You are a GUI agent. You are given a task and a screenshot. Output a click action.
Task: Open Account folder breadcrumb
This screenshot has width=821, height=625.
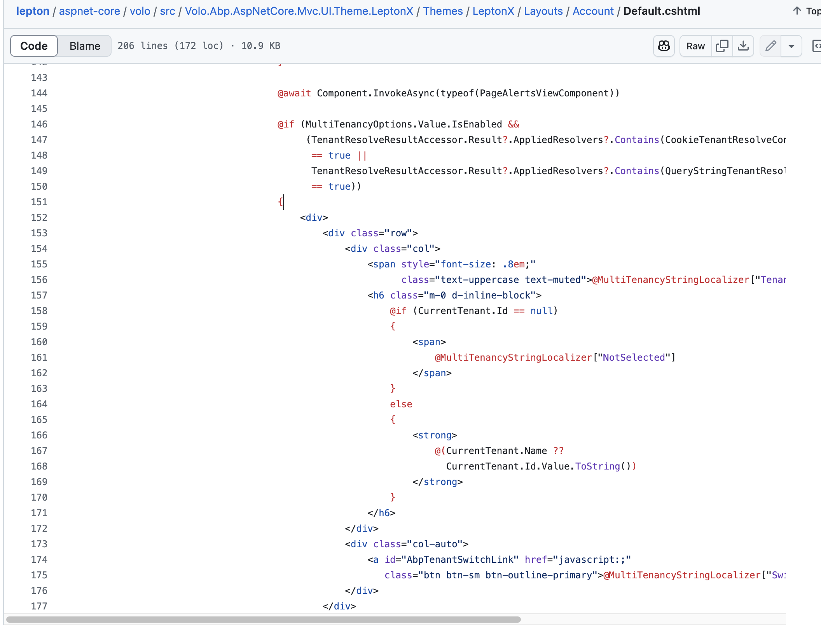[593, 11]
